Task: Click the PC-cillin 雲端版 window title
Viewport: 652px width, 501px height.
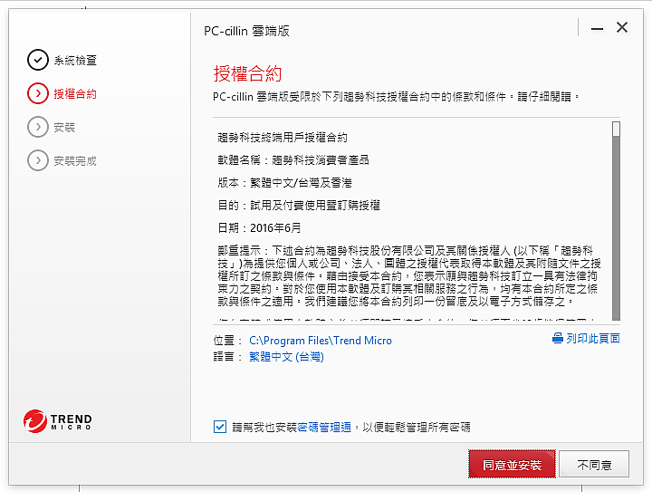Action: point(246,31)
